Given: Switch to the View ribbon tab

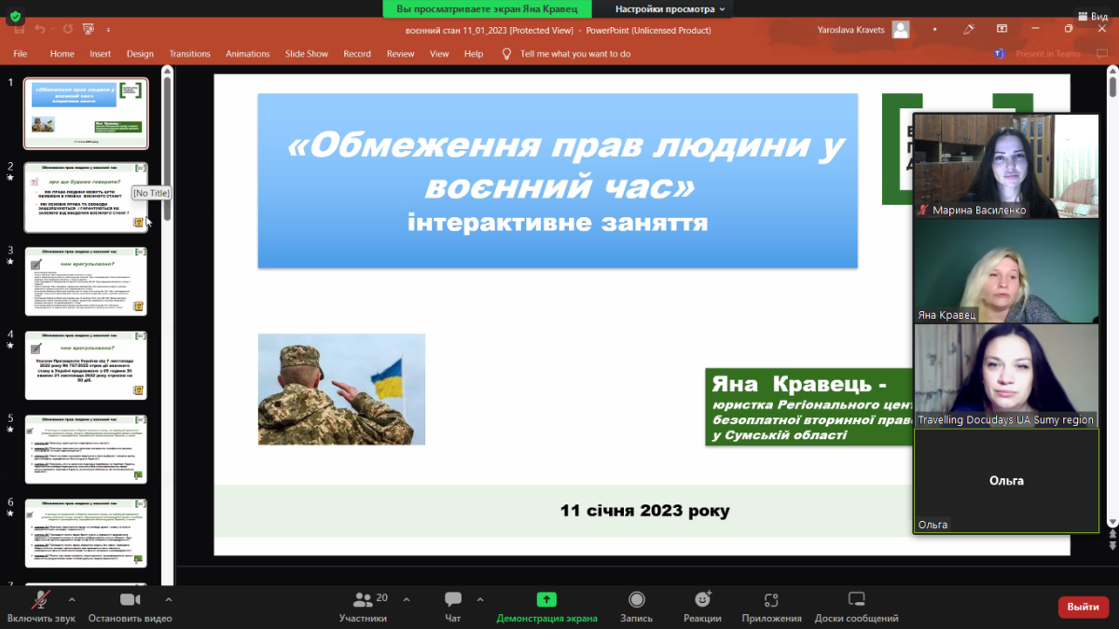Looking at the screenshot, I should tap(439, 54).
